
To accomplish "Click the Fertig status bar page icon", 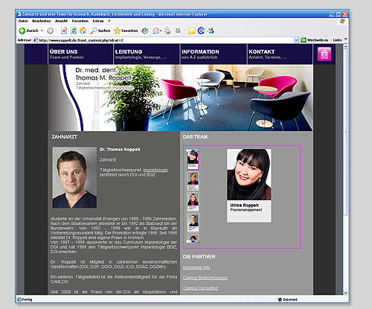I will (x=19, y=299).
